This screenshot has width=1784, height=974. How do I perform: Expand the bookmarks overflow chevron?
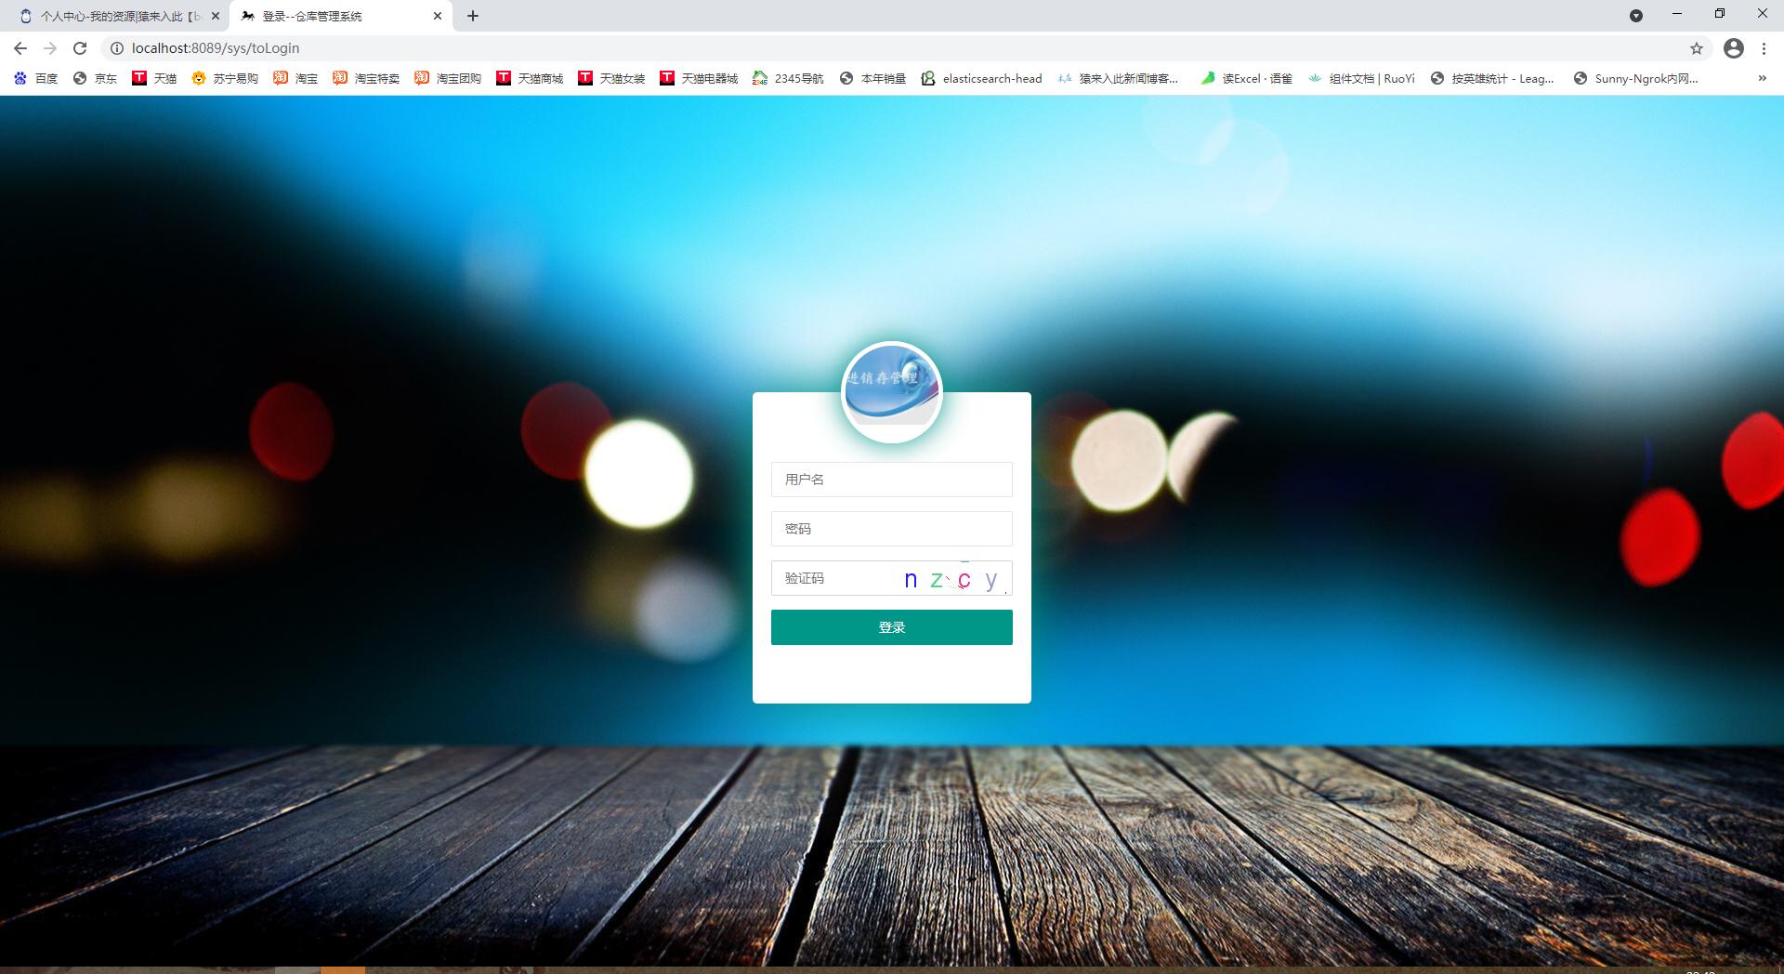1763,79
